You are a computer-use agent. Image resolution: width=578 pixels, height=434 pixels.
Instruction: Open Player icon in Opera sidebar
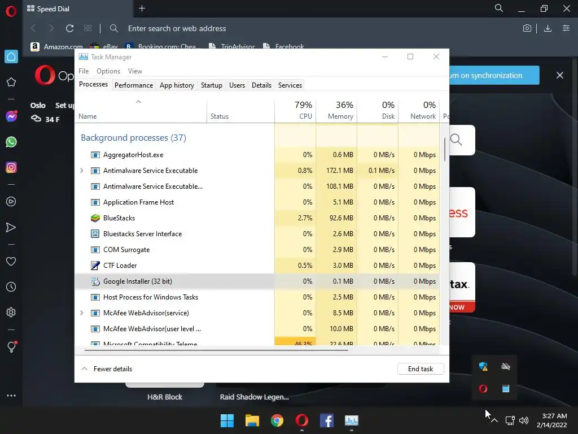click(11, 202)
